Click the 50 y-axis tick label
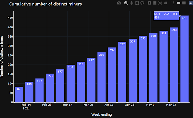This screenshot has width=193, height=118. (11, 93)
